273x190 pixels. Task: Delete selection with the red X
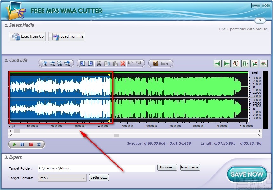click(123, 63)
